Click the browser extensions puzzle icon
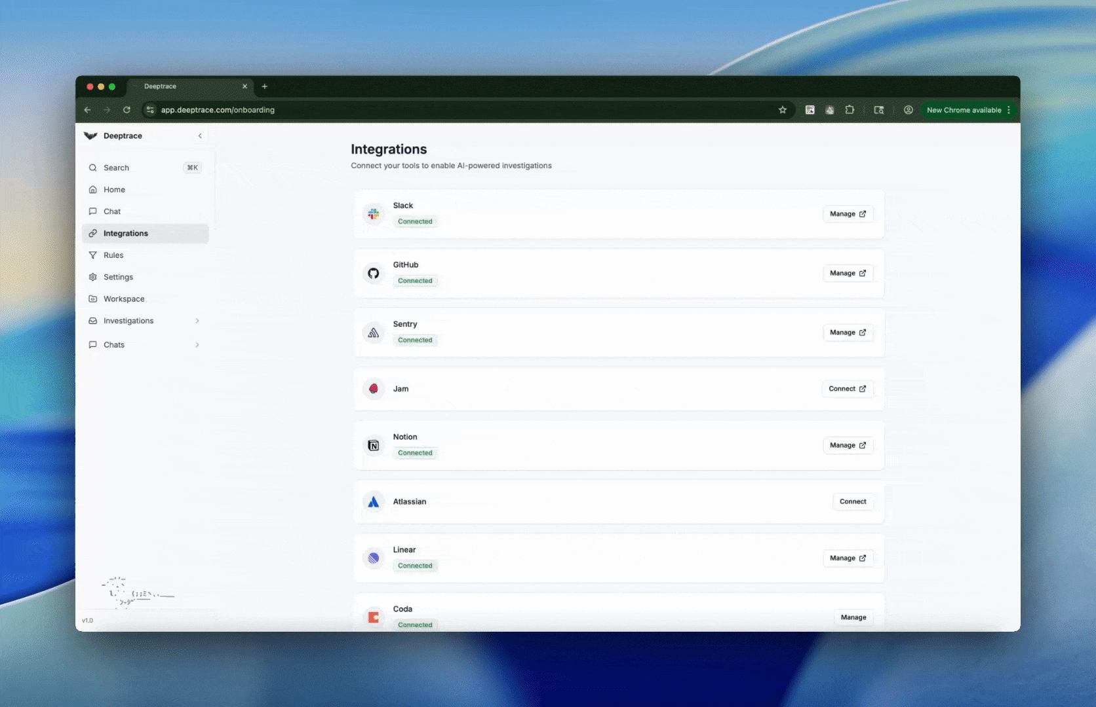Screen dimensions: 1096x707 (850, 110)
